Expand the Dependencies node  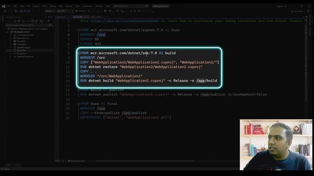coord(10,38)
